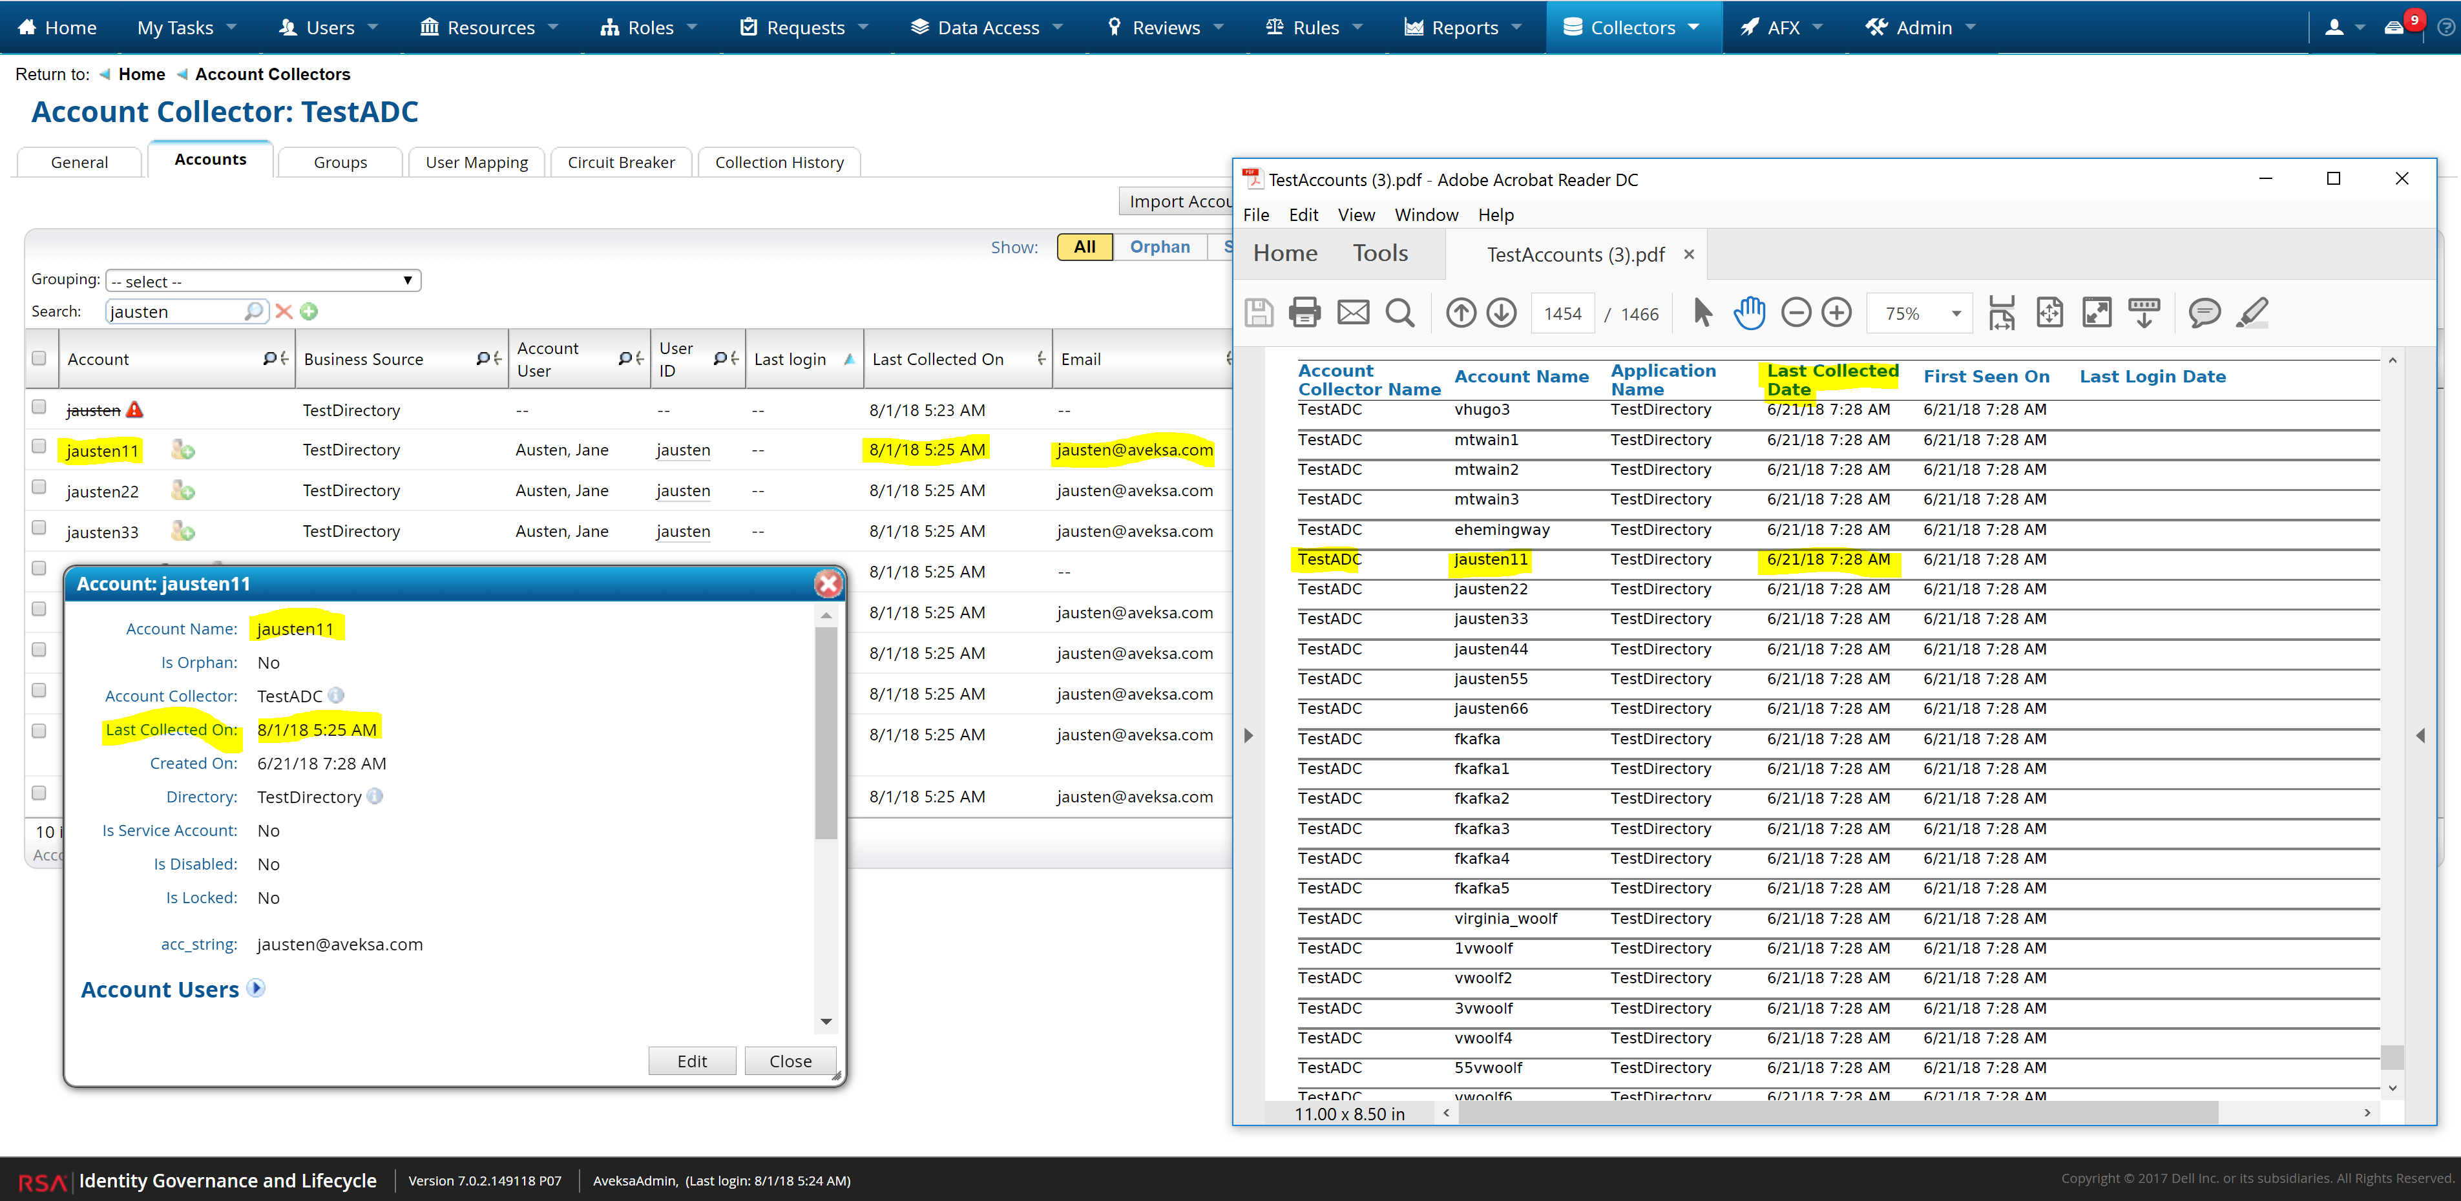The height and width of the screenshot is (1201, 2461).
Task: Click the Edit button in account dialog
Action: (x=692, y=1061)
